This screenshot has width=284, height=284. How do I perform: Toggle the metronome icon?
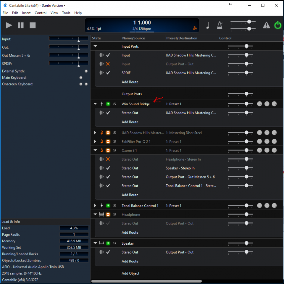pos(220,25)
